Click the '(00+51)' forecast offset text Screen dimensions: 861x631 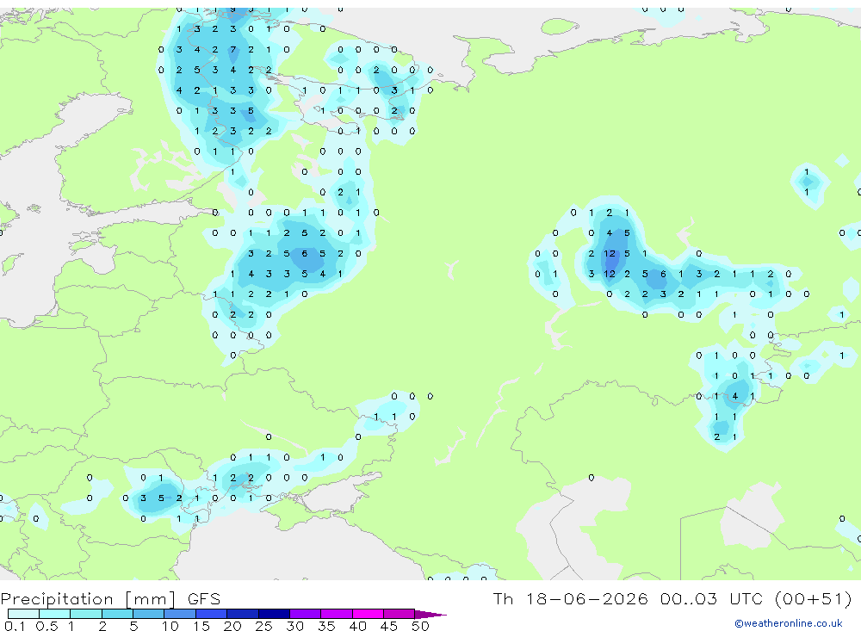click(x=813, y=598)
